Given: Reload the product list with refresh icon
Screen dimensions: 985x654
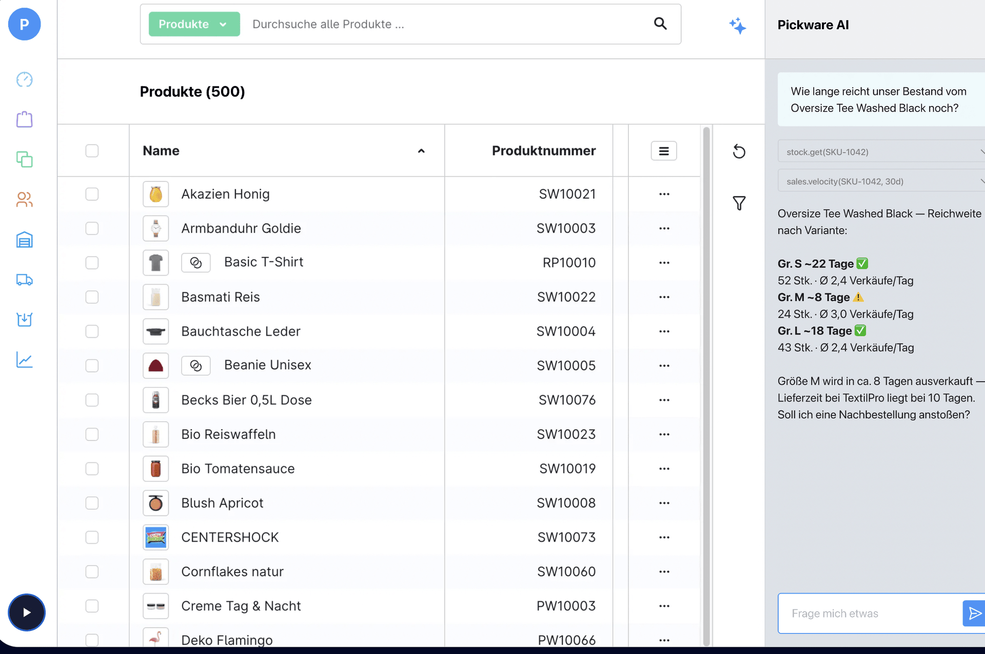Looking at the screenshot, I should (x=739, y=151).
